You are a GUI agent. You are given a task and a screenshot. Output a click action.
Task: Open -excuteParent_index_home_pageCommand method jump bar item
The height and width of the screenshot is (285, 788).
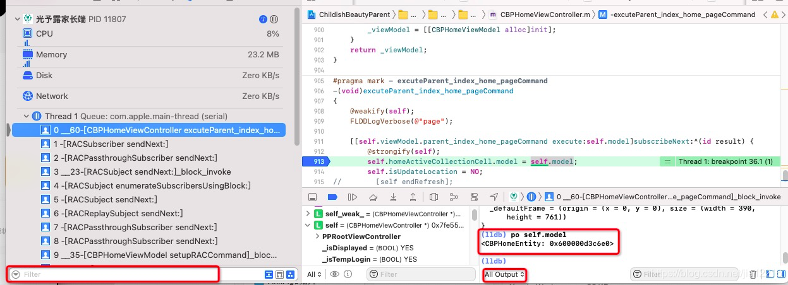click(x=677, y=15)
